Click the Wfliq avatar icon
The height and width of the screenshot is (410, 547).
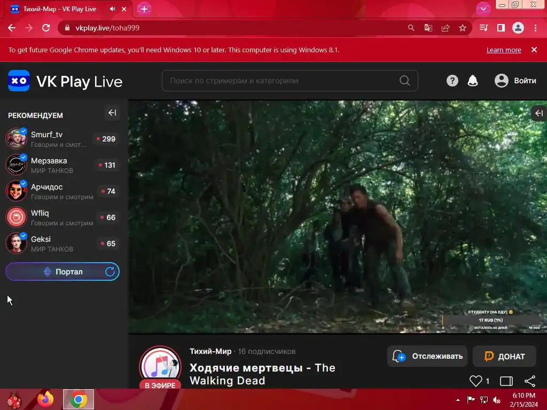click(16, 217)
